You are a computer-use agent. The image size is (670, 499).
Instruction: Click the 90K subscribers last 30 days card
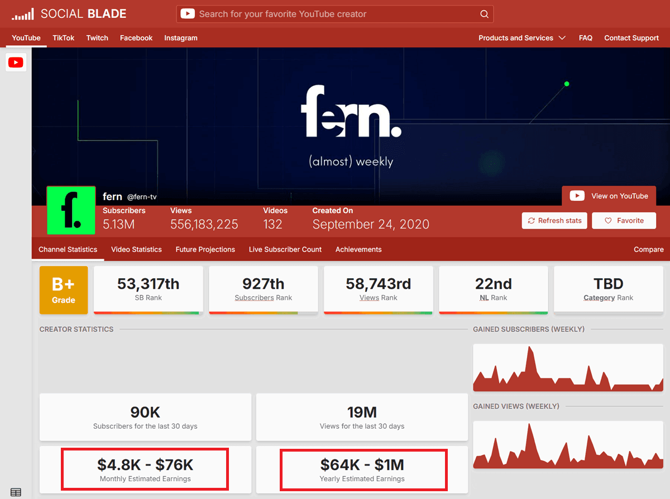[145, 418]
